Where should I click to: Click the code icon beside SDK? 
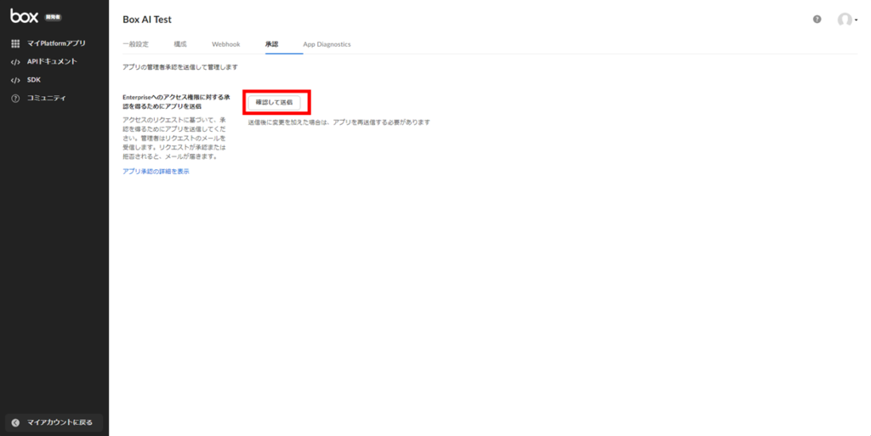pos(15,80)
